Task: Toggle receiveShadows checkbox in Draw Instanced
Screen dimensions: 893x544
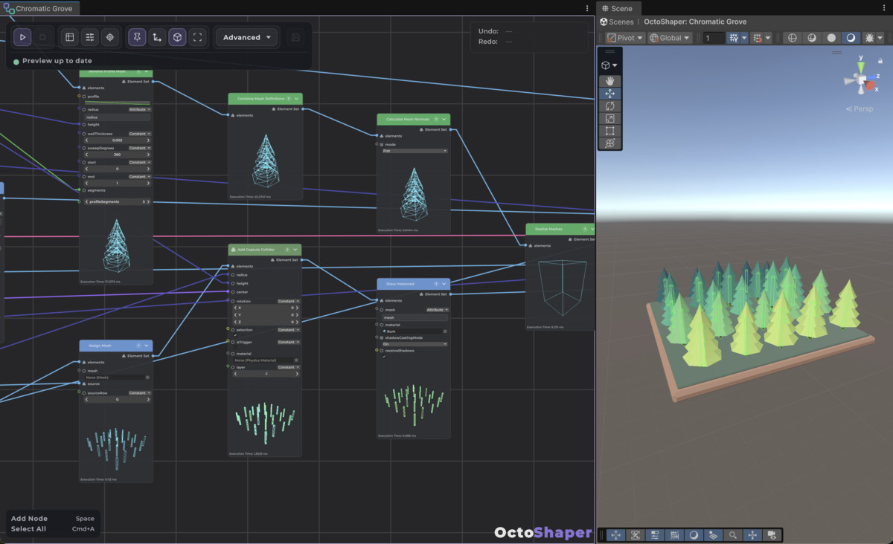Action: point(384,357)
